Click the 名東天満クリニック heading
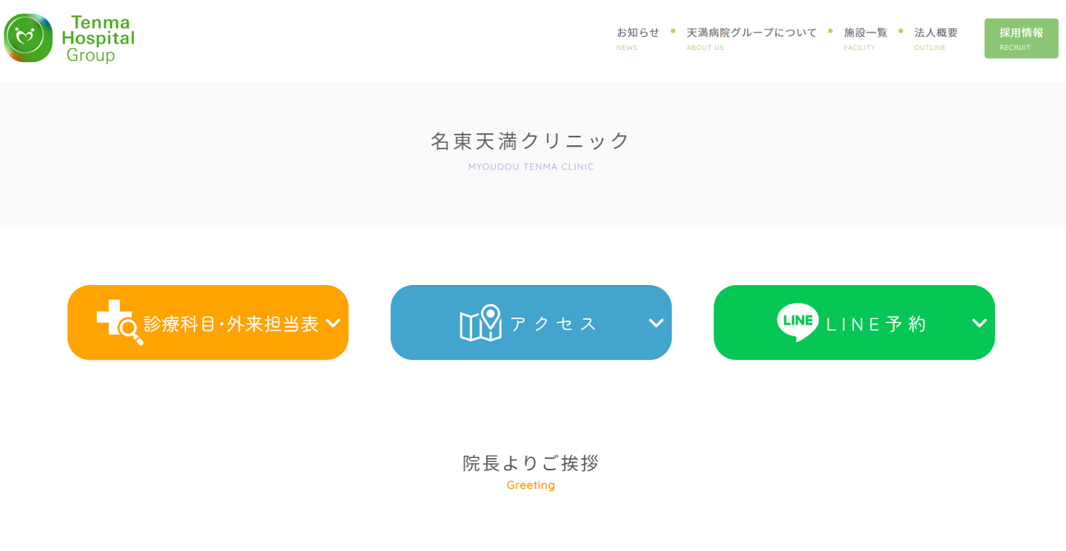The image size is (1066, 551). (530, 141)
